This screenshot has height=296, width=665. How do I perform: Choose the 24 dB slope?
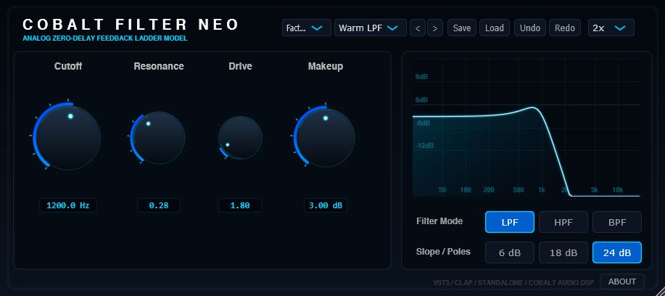click(x=617, y=252)
